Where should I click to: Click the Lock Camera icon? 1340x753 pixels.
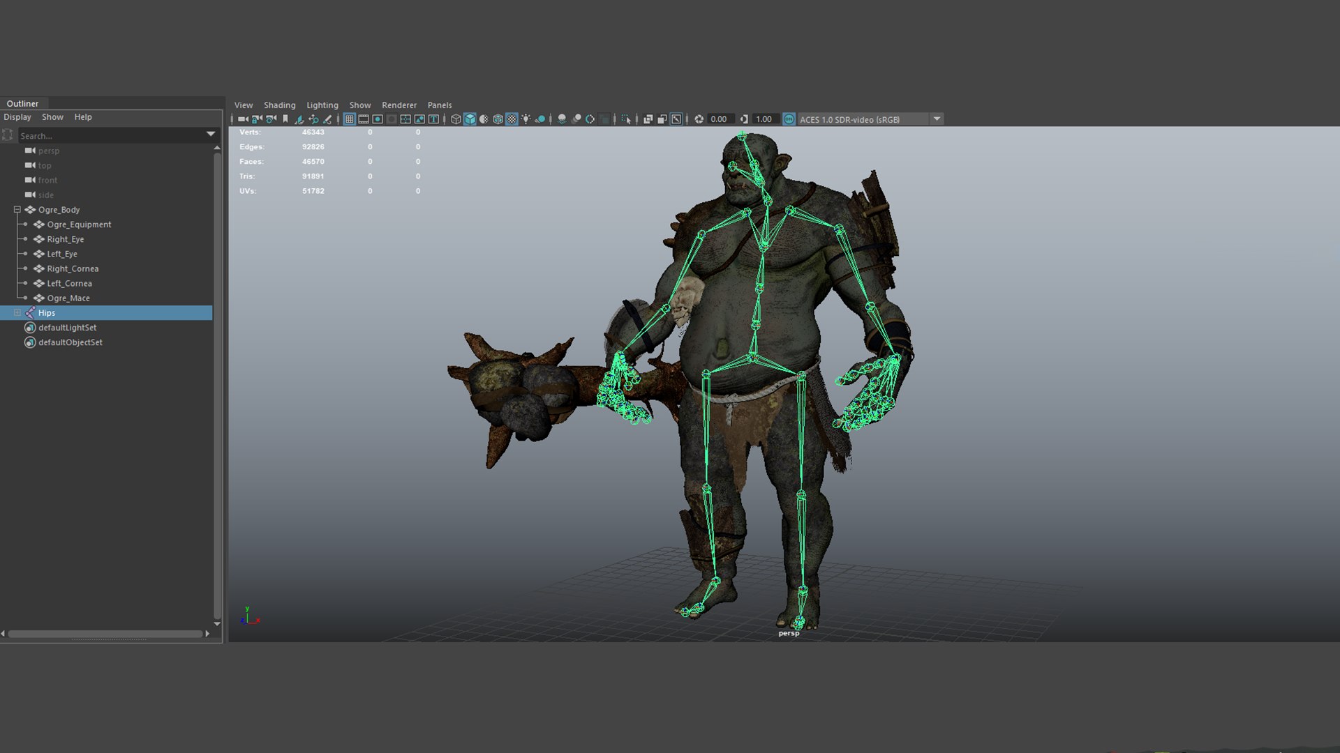[257, 119]
